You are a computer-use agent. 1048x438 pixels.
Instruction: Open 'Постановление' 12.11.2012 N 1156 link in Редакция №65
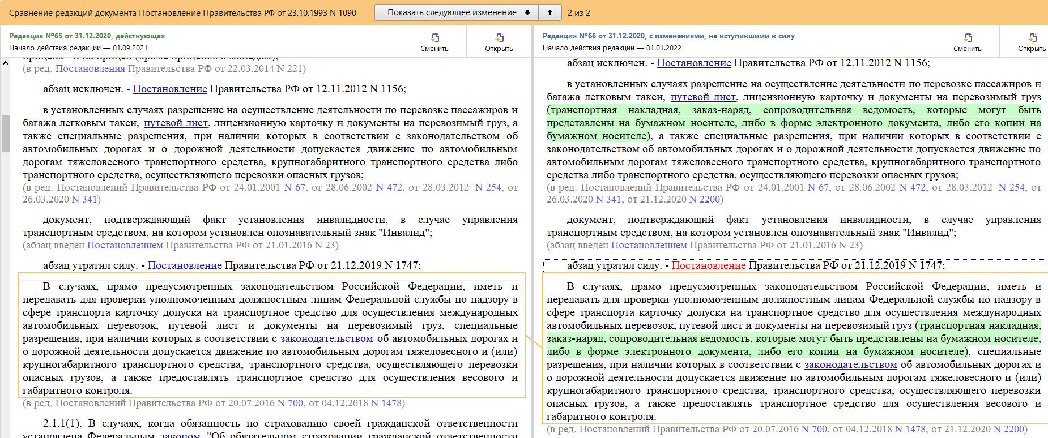(170, 89)
